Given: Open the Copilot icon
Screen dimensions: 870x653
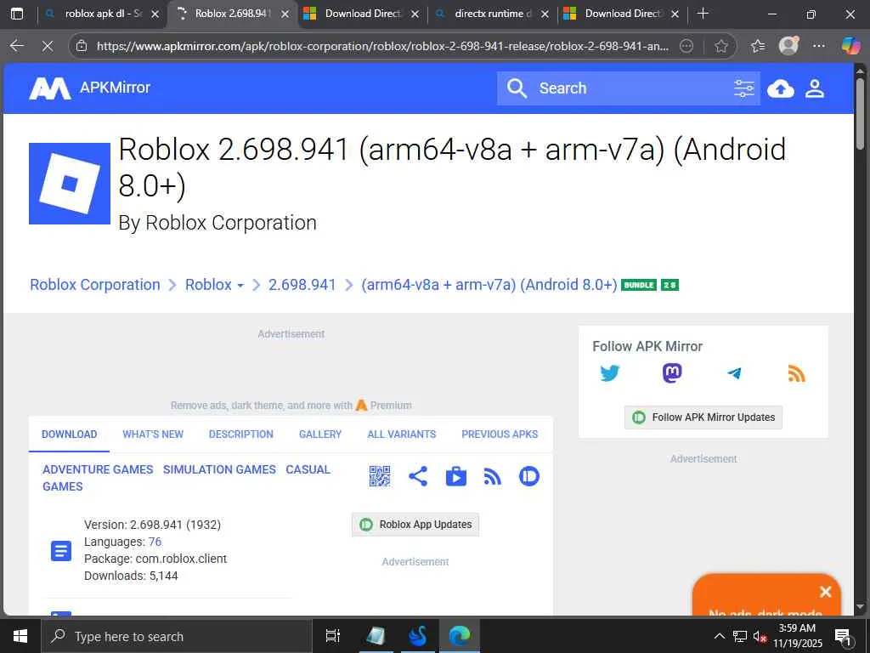Looking at the screenshot, I should click(850, 46).
